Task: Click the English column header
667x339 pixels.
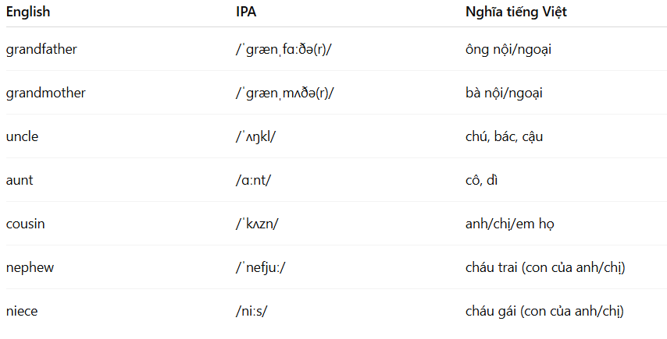Action: click(28, 12)
